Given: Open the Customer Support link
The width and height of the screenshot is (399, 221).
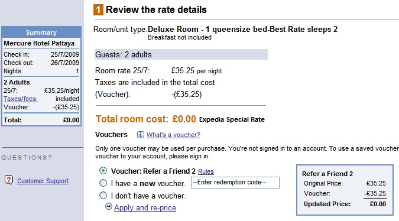Looking at the screenshot, I should pos(43,181).
